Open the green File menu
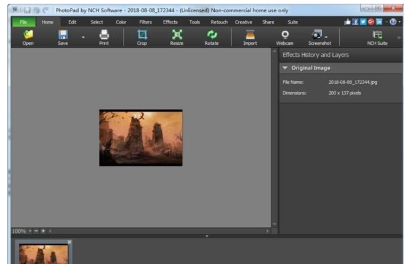This screenshot has width=404, height=264. click(x=23, y=22)
